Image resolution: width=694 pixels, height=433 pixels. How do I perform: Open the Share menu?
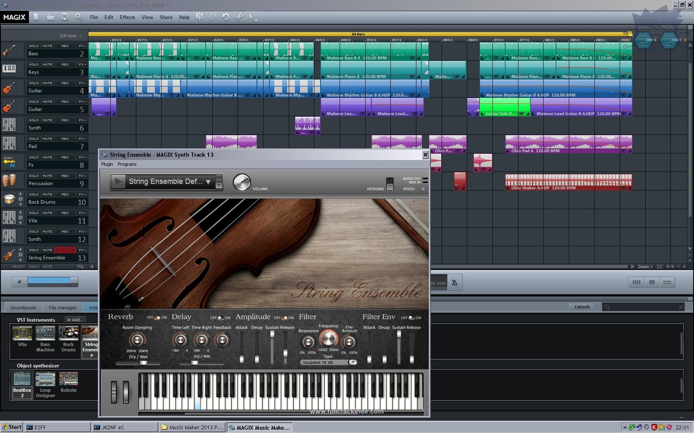click(166, 17)
